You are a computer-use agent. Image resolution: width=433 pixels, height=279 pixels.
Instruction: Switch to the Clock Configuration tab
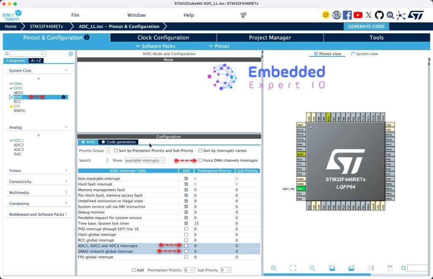click(x=163, y=38)
